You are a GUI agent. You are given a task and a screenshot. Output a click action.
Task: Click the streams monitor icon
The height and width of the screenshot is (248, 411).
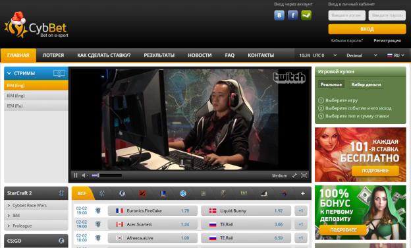[59, 73]
